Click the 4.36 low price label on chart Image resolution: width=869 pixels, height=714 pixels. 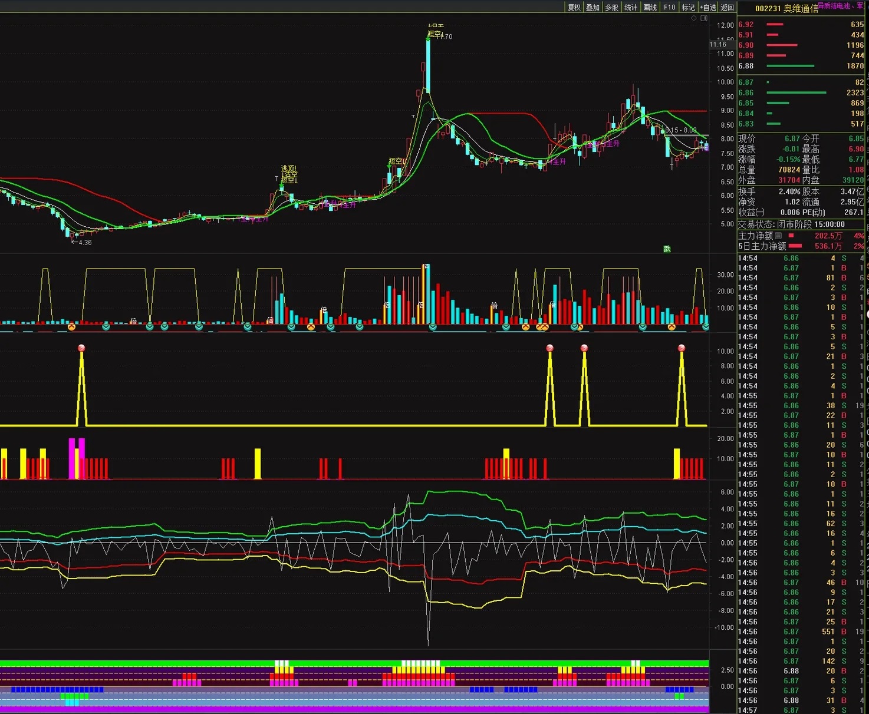(x=85, y=242)
